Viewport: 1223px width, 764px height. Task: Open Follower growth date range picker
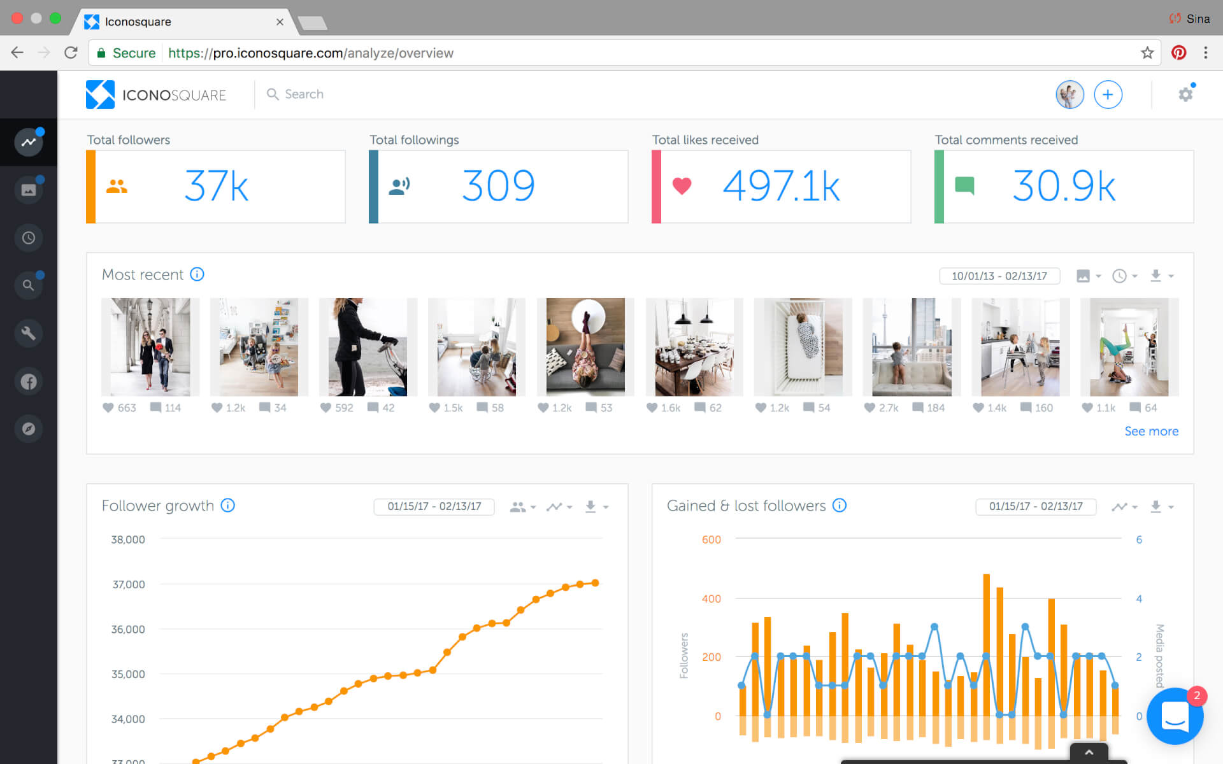click(x=434, y=506)
